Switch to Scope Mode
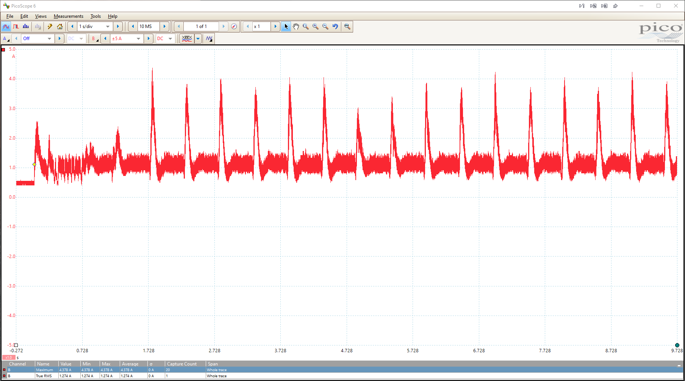685x381 pixels. tap(6, 26)
